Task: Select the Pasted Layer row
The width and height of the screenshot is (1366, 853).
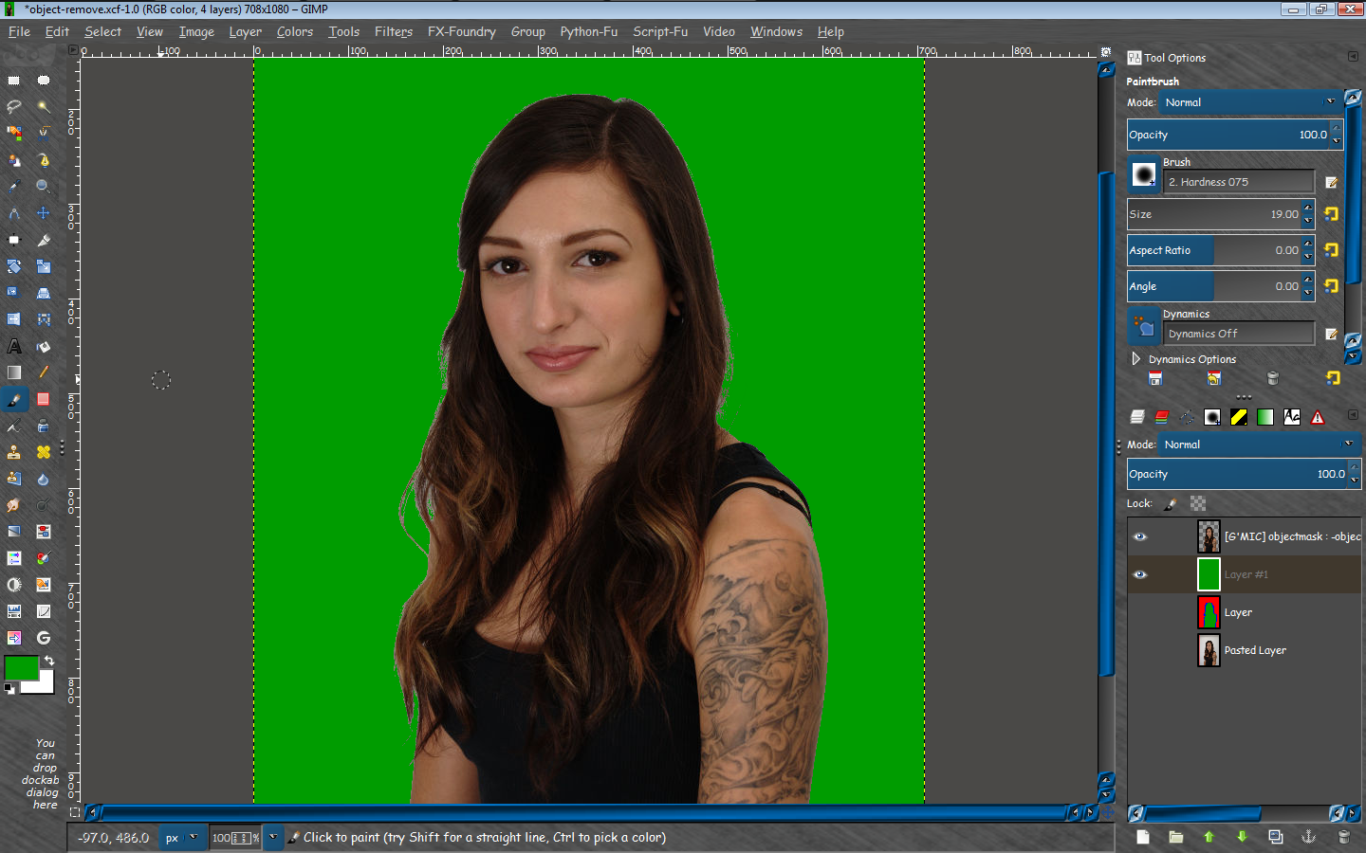Action: 1245,650
